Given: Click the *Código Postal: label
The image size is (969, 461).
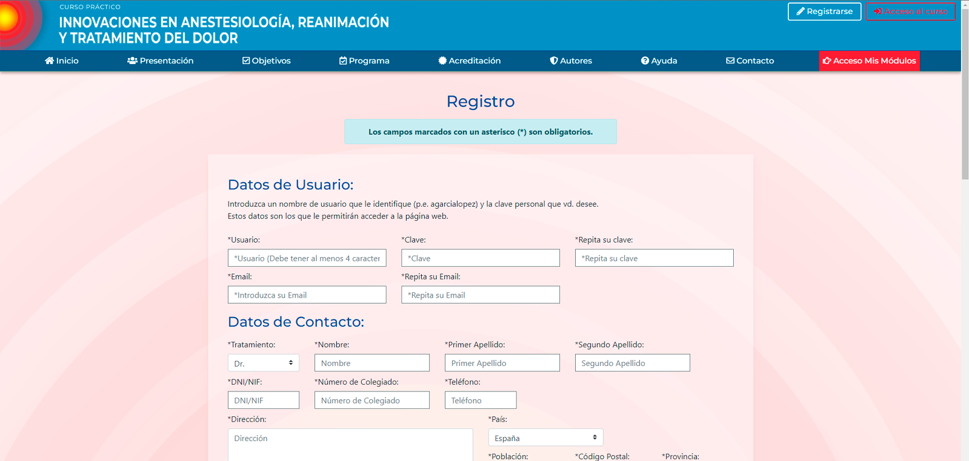Looking at the screenshot, I should [x=602, y=457].
